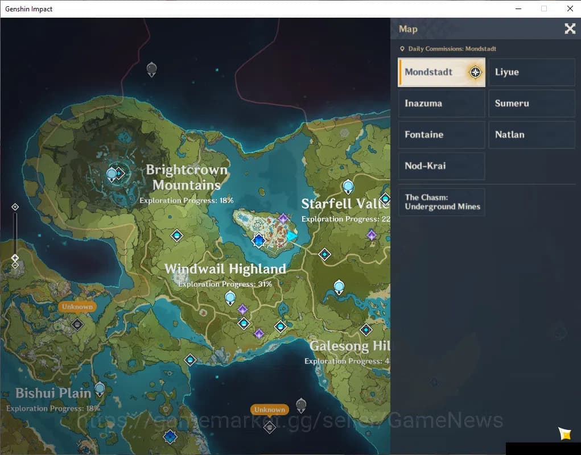The image size is (581, 455).
Task: Select the Mondstadt region button
Action: click(x=442, y=72)
